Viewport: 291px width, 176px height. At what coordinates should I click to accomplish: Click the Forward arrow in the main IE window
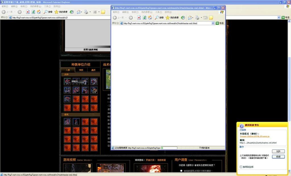pyautogui.click(x=20, y=12)
